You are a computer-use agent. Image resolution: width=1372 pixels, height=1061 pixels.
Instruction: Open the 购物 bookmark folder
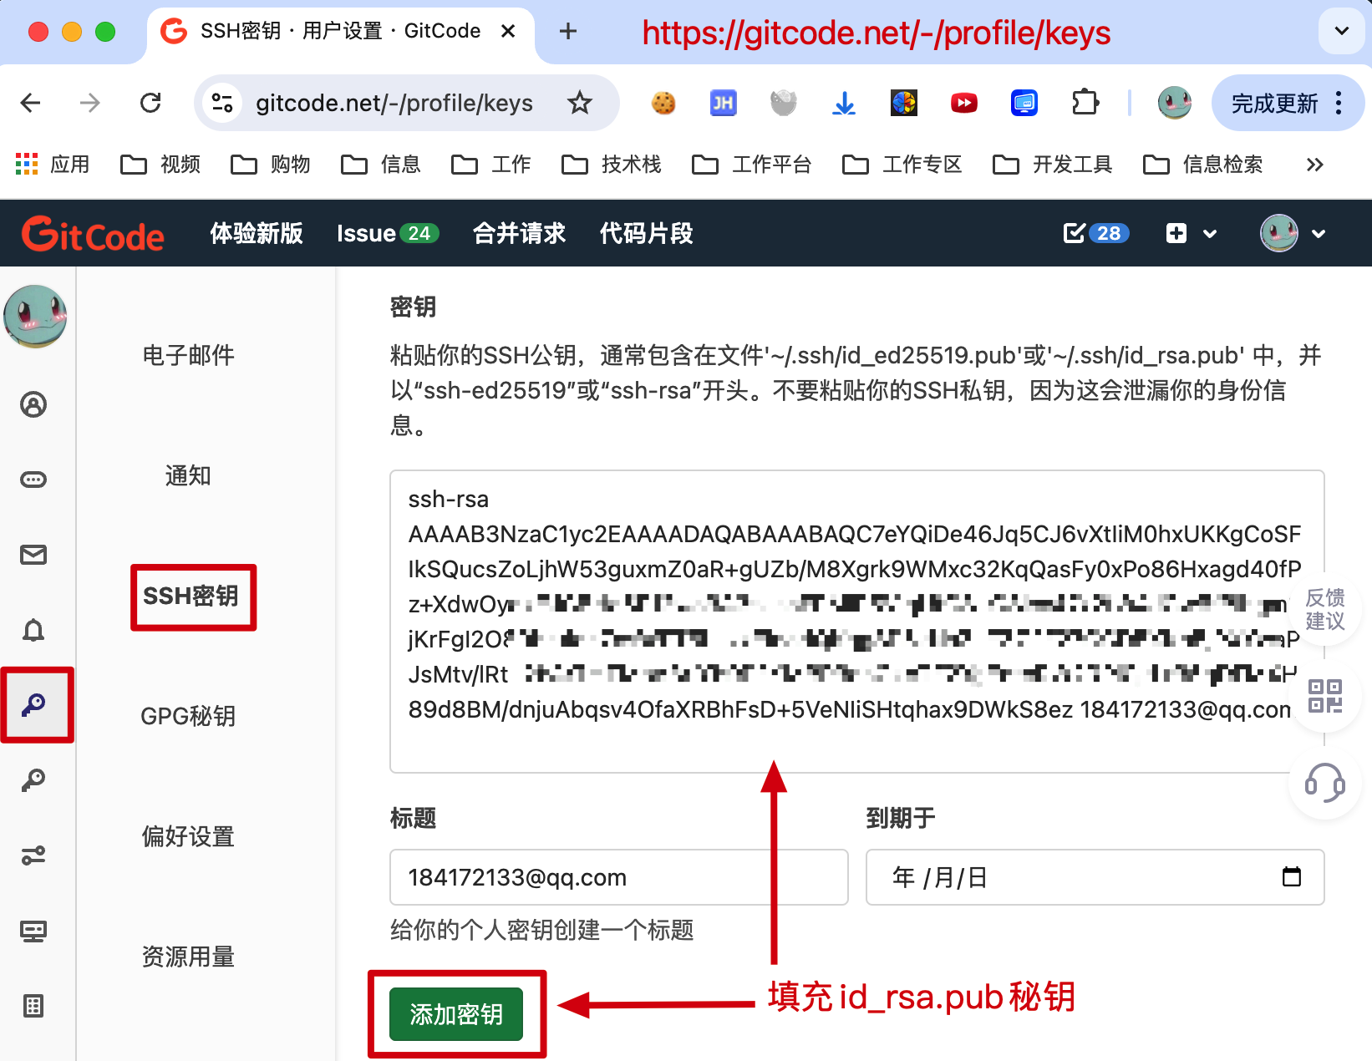pyautogui.click(x=271, y=164)
